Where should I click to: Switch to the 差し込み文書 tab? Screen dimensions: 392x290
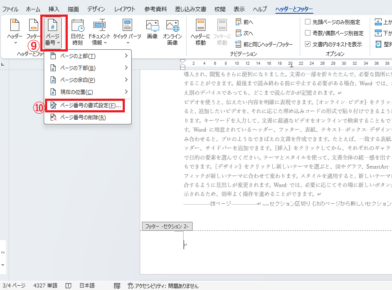pos(190,9)
